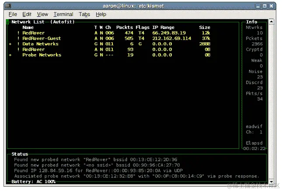The height and width of the screenshot is (191, 282).
Task: Open the Terminal menu
Action: pos(63,14)
